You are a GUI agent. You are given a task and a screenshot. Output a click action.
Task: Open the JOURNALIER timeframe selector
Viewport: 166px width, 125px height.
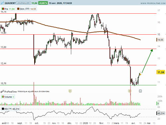(x=23, y=3)
